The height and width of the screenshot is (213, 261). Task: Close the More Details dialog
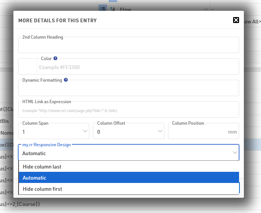(x=236, y=20)
